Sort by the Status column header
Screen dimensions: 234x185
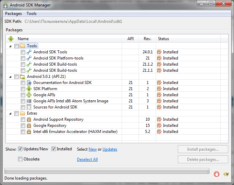pyautogui.click(x=188, y=39)
